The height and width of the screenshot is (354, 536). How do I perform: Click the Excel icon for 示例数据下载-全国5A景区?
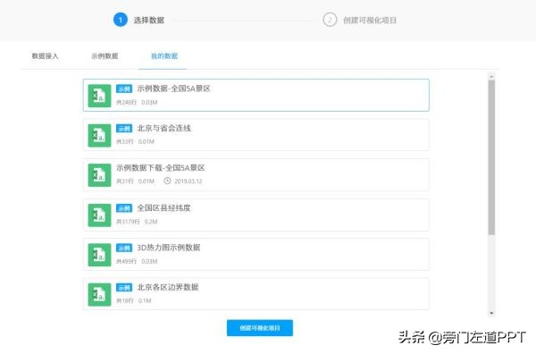click(99, 175)
